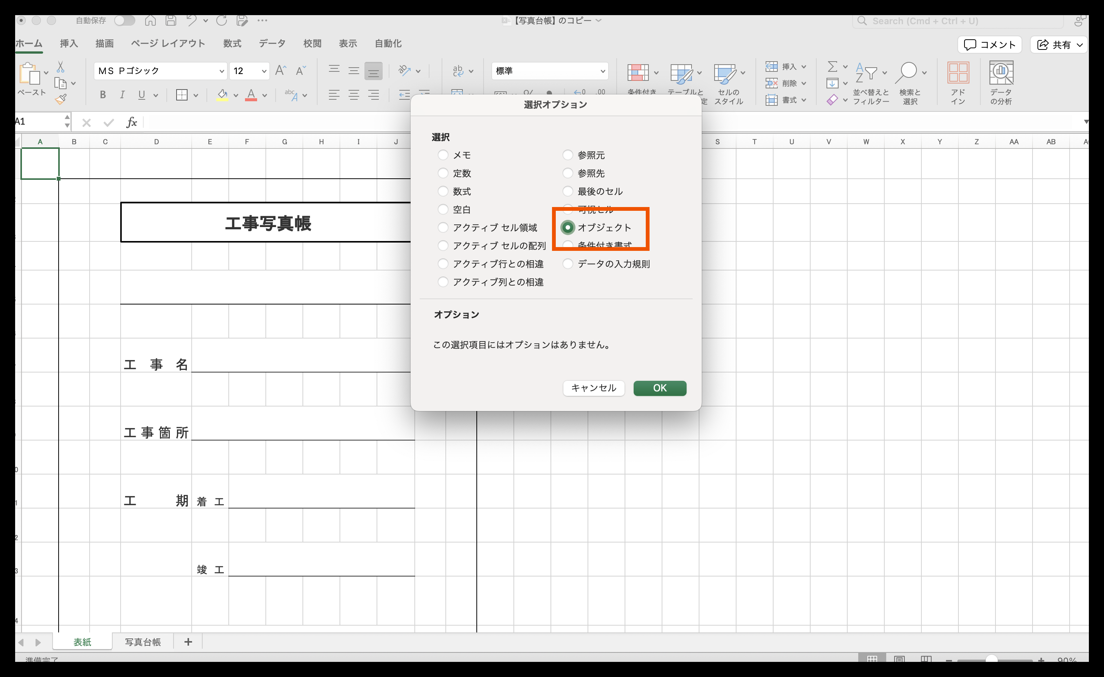Click the Text orientation icon
Viewport: 1104px width, 677px height.
(405, 70)
